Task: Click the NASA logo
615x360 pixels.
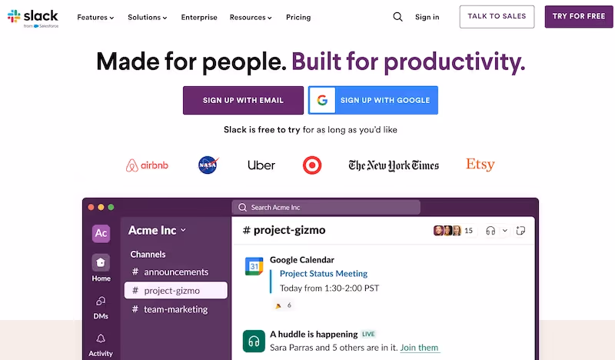Action: (208, 165)
